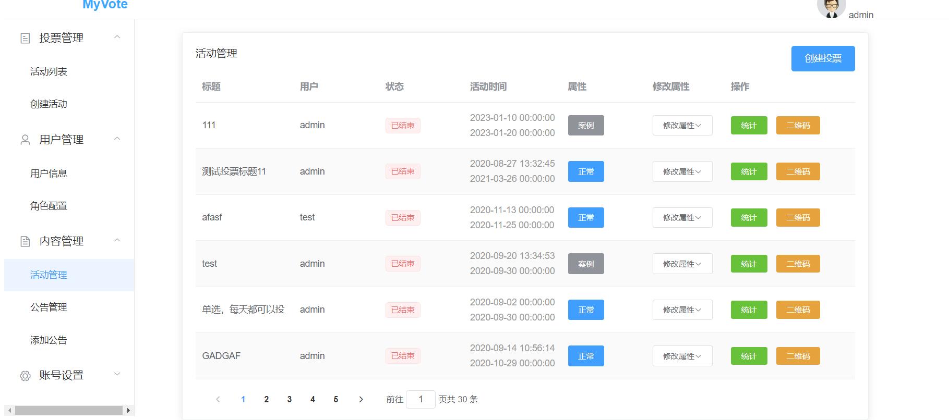
Task: Click right arrow of sidebar scrollbar
Action: pyautogui.click(x=129, y=410)
